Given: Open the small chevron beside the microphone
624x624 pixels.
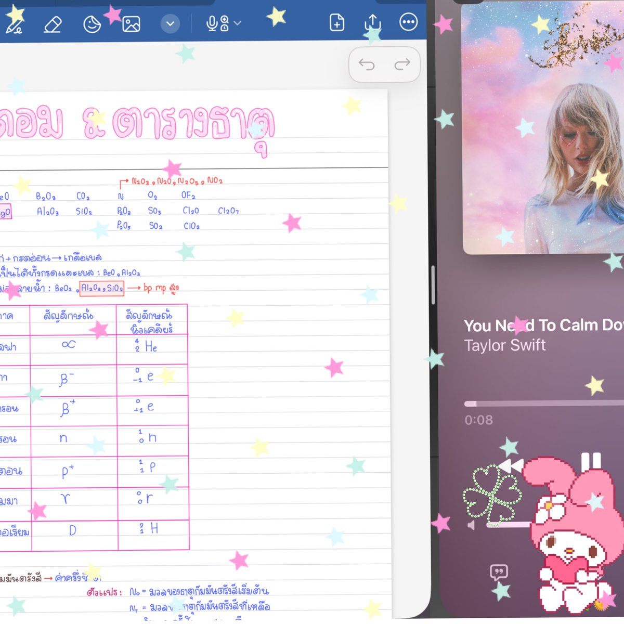Looking at the screenshot, I should pyautogui.click(x=238, y=23).
